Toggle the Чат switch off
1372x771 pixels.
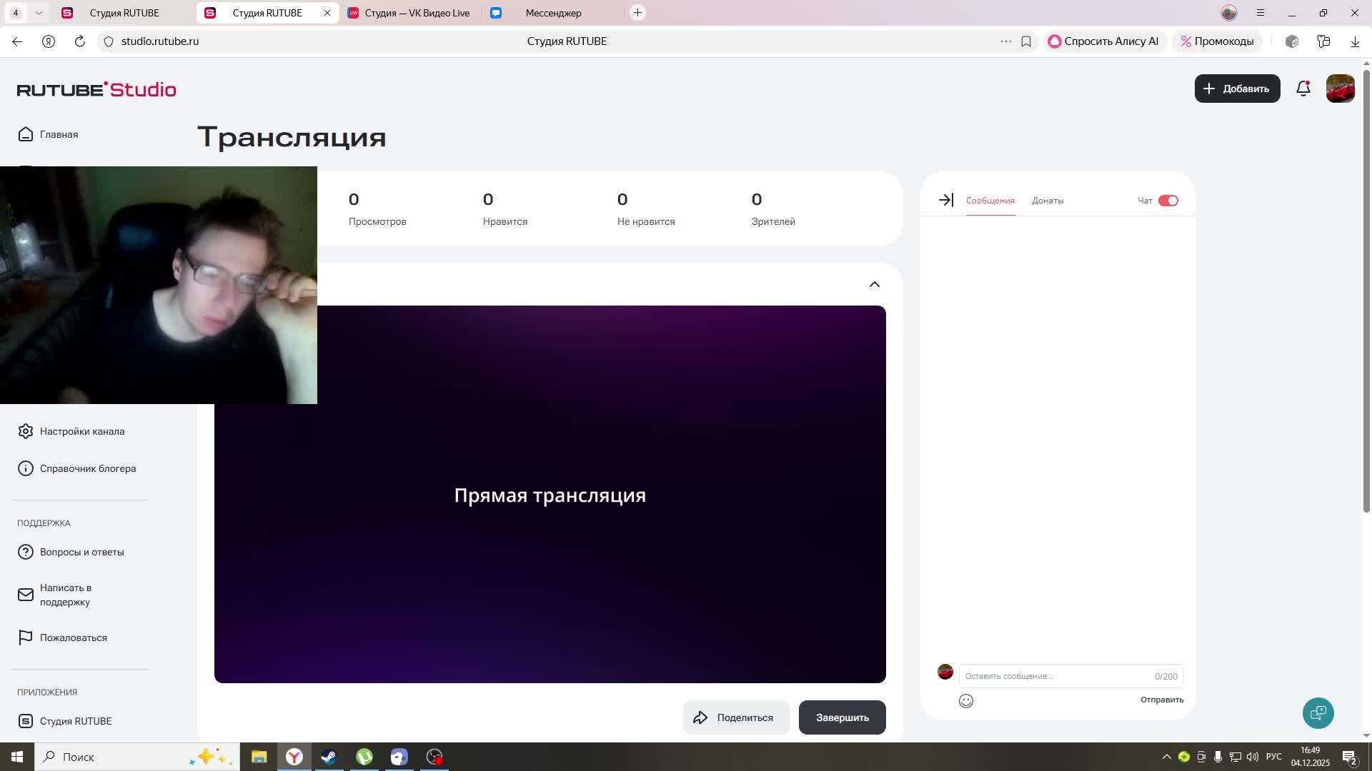tap(1168, 201)
